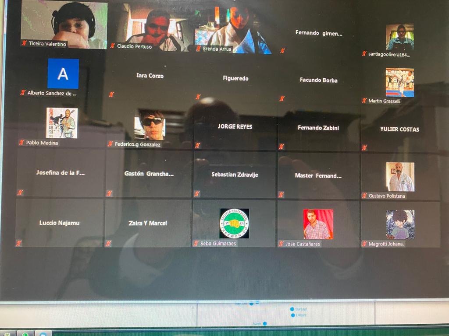Click the Sebastian Zdravlje participant tile
Screen dimensions: 449x336
235,175
